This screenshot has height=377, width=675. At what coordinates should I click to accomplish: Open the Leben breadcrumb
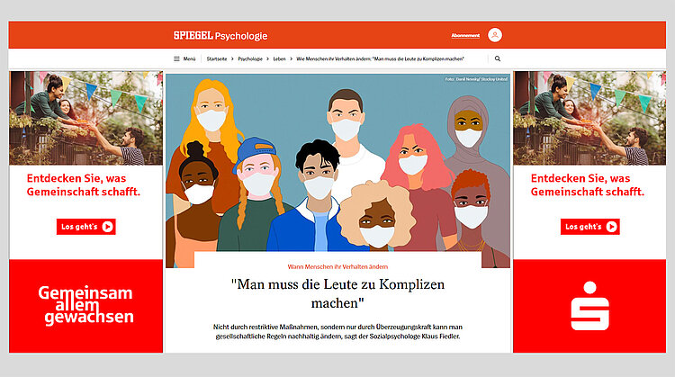click(x=279, y=59)
